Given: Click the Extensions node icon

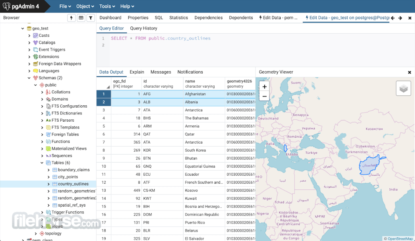Looking at the screenshot, I should [36, 57].
